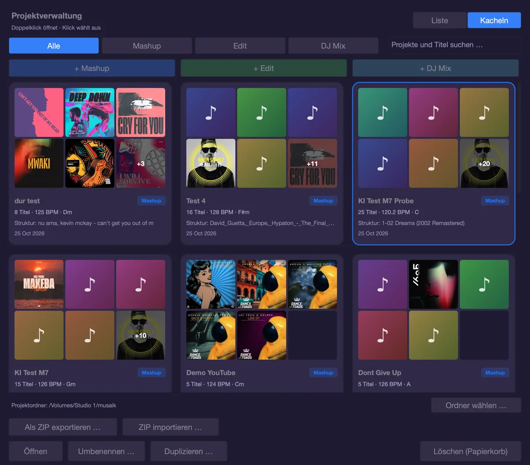530x465 pixels.
Task: Click the Headlights cover in Test 4
Action: (x=211, y=163)
